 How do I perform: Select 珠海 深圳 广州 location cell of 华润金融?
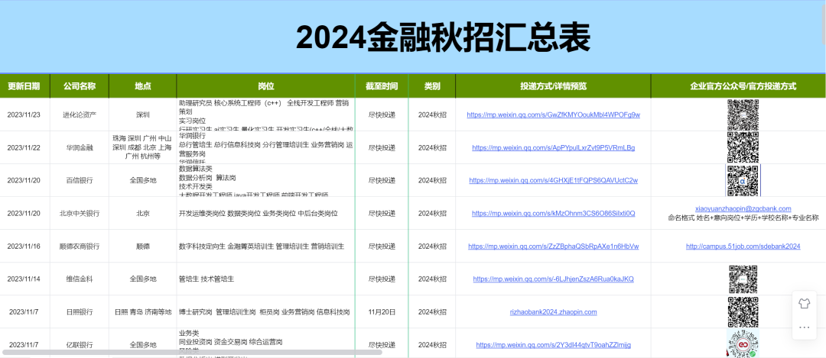143,148
